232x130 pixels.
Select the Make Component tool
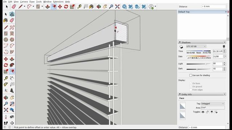[x=12, y=14]
